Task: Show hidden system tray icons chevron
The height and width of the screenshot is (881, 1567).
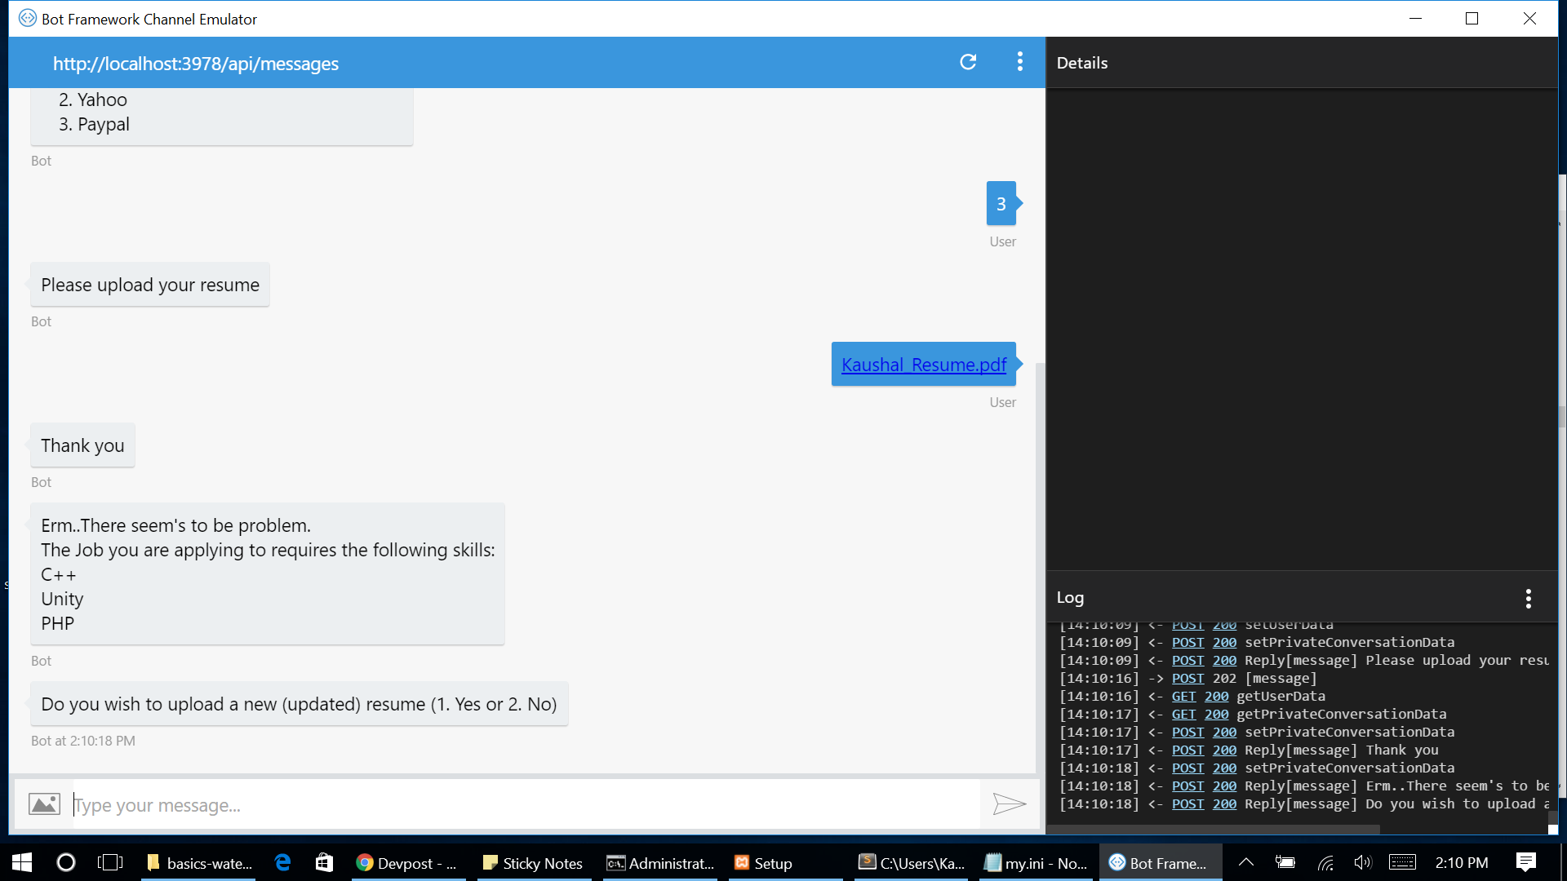Action: click(1245, 862)
